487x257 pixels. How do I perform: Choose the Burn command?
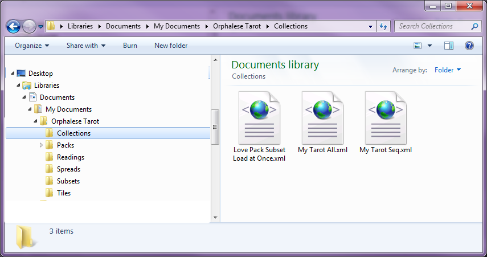pyautogui.click(x=130, y=46)
